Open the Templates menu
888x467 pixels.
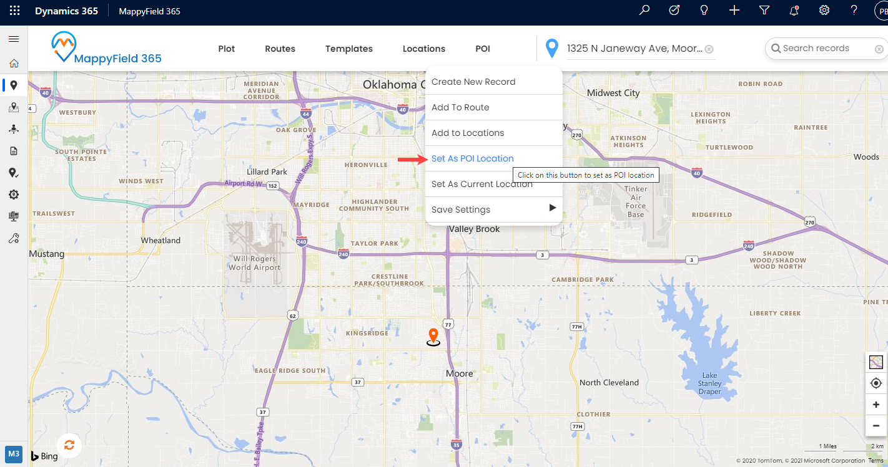pos(349,49)
